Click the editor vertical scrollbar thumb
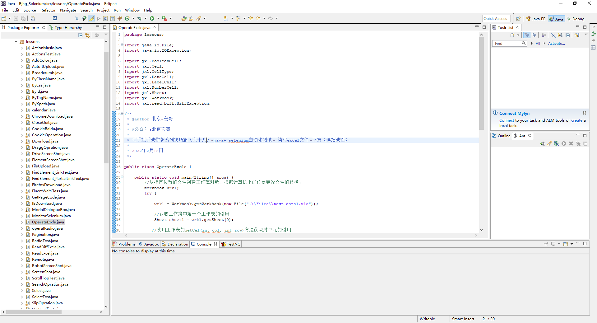597x323 pixels. click(x=481, y=83)
